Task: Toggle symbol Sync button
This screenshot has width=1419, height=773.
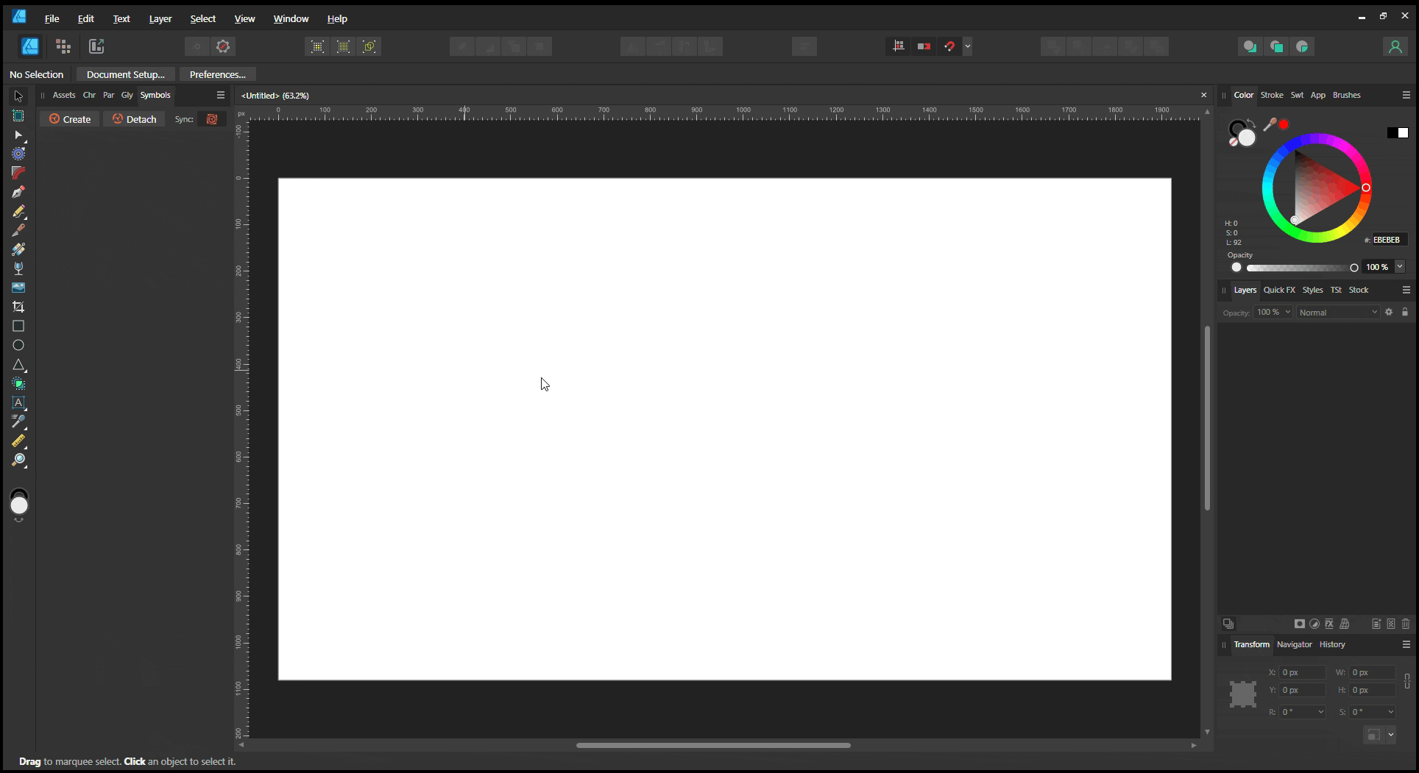Action: [212, 119]
